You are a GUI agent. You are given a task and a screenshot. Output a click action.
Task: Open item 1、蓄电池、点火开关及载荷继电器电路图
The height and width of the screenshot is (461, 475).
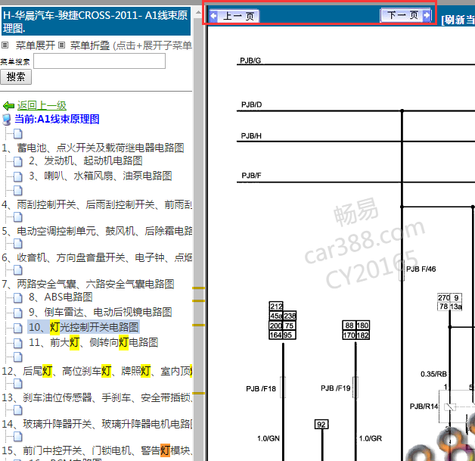(93, 148)
